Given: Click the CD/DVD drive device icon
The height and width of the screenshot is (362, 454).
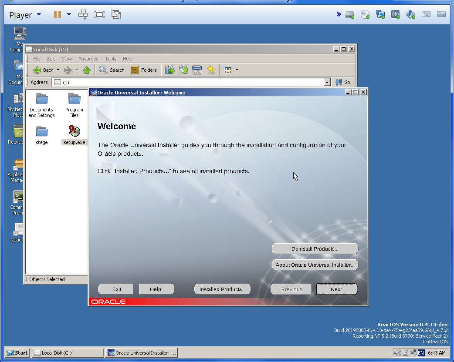Looking at the screenshot, I should tap(365, 14).
